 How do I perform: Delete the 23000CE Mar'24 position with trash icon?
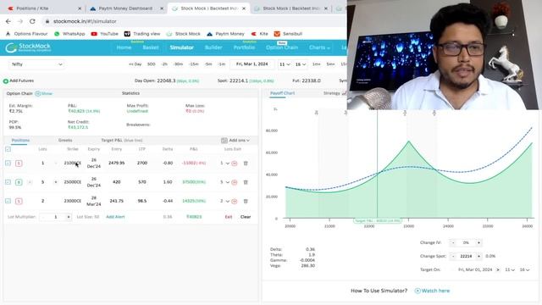pos(246,201)
